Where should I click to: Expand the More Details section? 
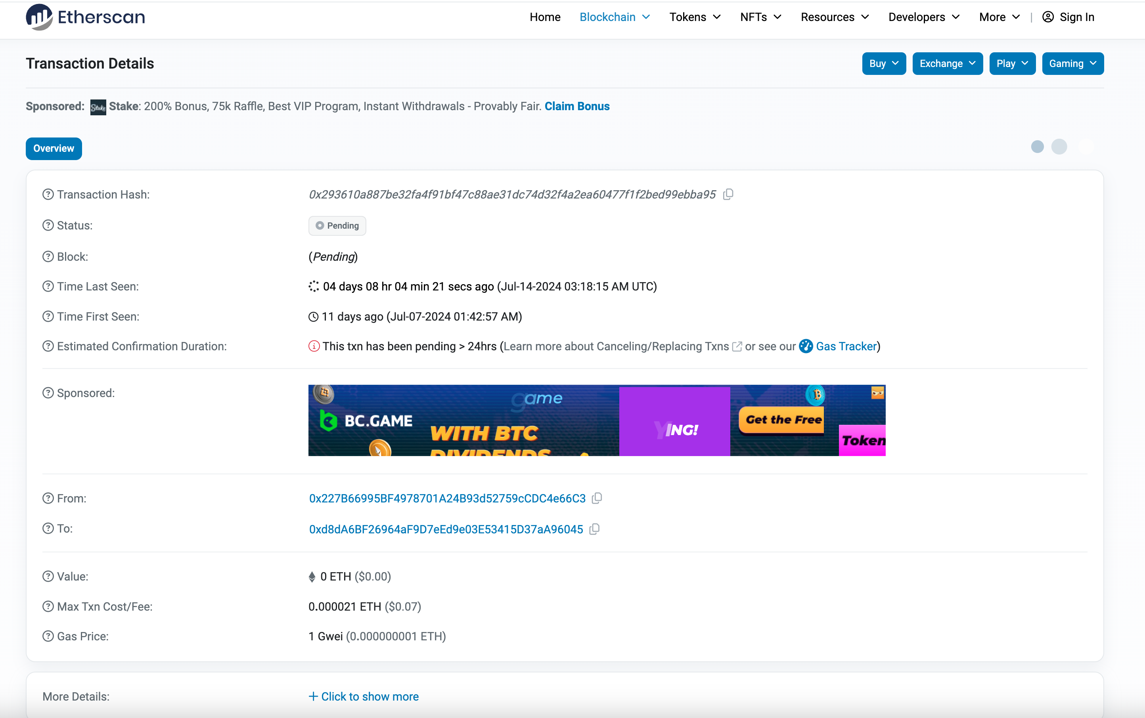(x=364, y=696)
